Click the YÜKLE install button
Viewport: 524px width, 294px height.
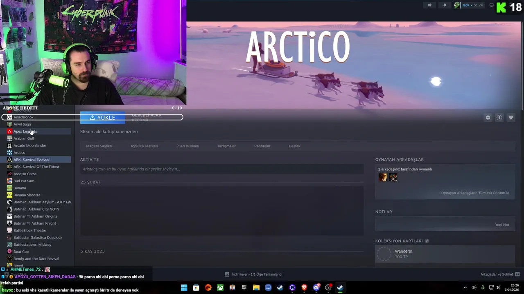coord(102,118)
